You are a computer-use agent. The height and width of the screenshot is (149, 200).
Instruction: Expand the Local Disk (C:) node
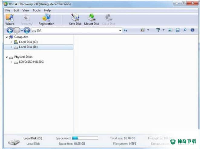pos(11,42)
